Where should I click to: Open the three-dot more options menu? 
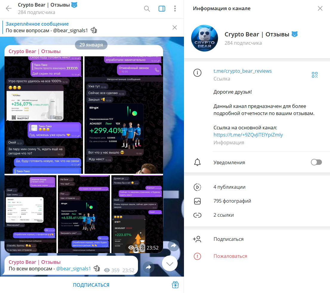point(175,9)
